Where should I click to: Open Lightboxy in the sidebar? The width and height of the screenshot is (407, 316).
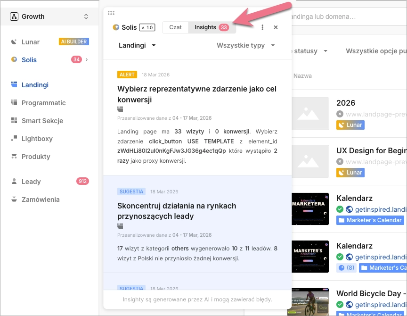[x=37, y=139]
